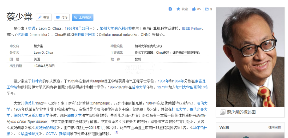The height and width of the screenshot is (138, 288).
Task: Click the pencil 编辑 button
Action: [44, 17]
